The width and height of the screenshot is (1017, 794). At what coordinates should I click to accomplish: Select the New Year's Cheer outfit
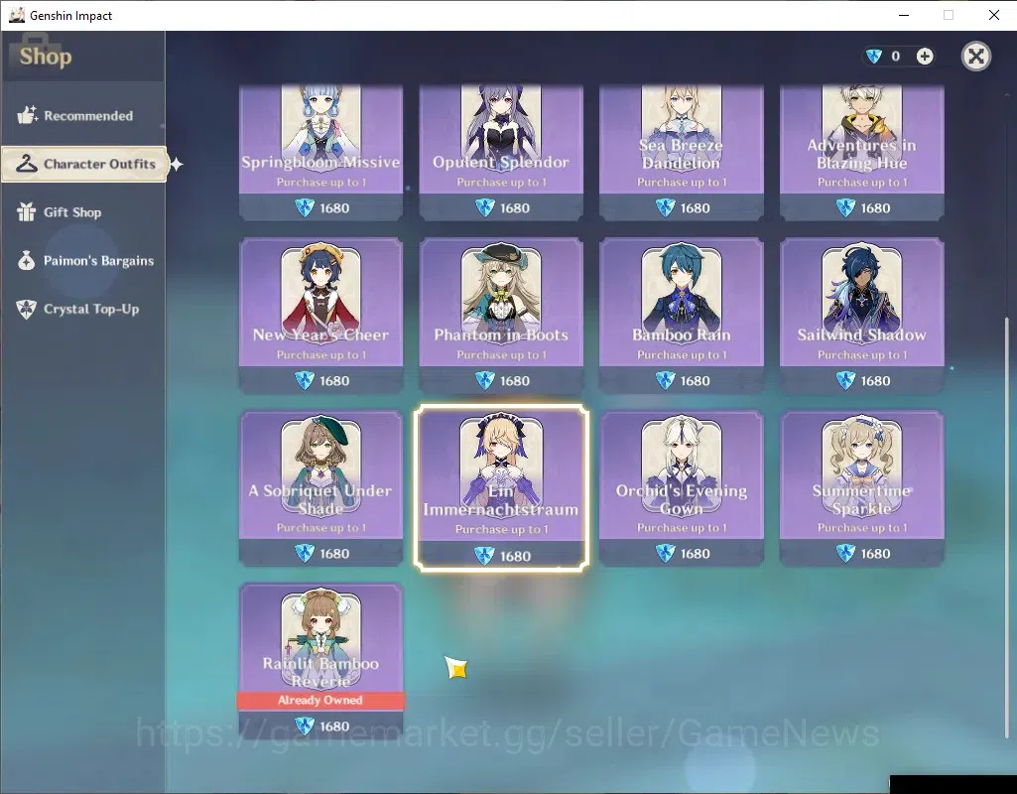[321, 316]
